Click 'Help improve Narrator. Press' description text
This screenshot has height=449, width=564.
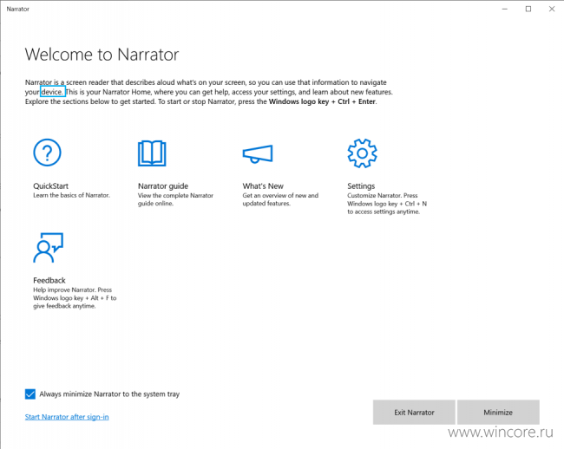click(75, 298)
